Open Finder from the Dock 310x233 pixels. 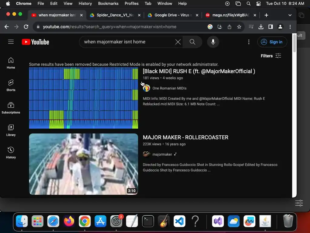pos(22,221)
